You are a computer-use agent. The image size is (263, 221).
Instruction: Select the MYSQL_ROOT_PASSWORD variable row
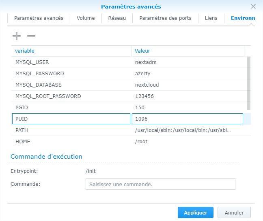(48, 96)
